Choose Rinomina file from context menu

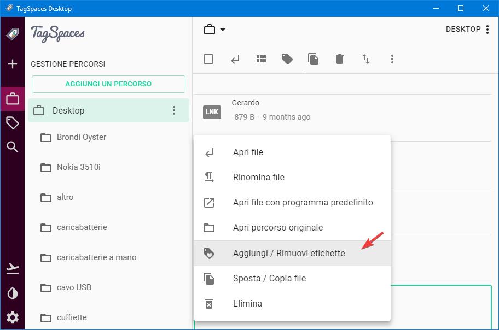[x=292, y=178]
